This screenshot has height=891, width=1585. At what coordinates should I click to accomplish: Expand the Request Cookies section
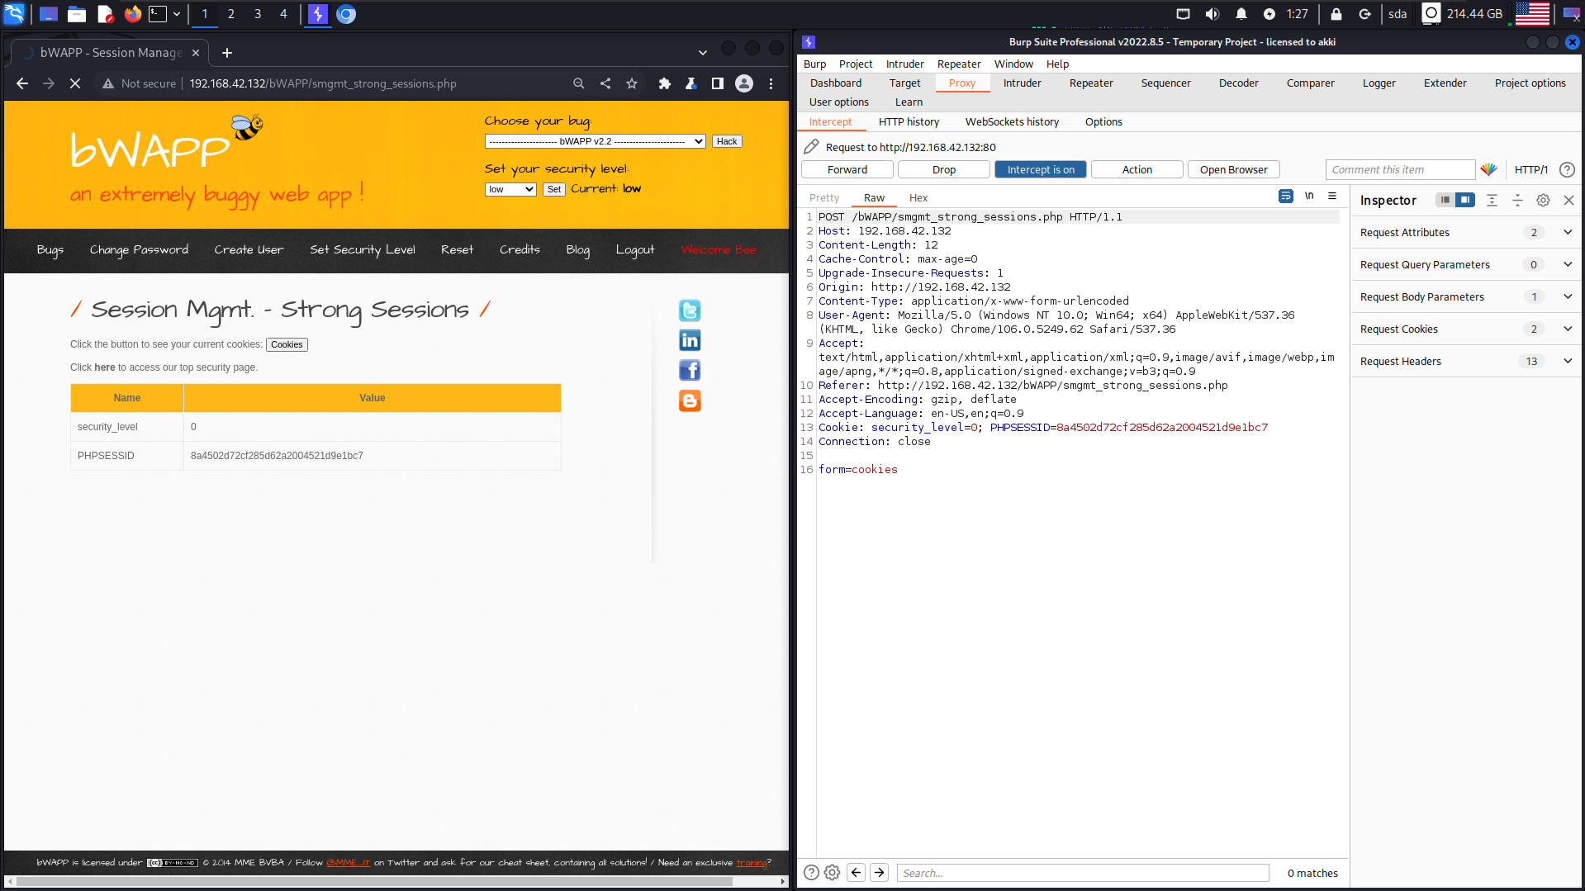click(1568, 329)
